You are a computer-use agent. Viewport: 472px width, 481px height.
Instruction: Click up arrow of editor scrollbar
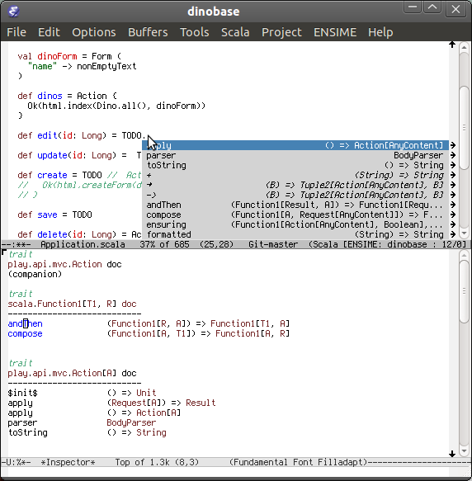464,48
